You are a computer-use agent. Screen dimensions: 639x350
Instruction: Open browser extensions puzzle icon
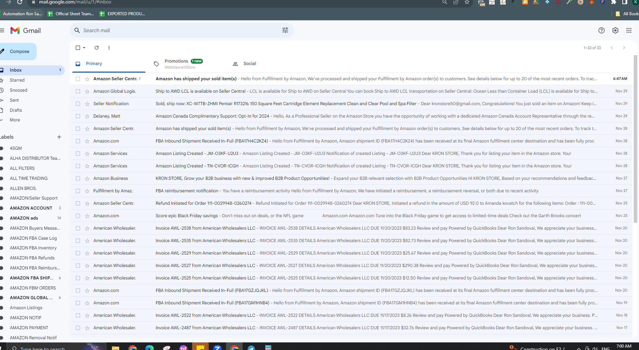(614, 2)
